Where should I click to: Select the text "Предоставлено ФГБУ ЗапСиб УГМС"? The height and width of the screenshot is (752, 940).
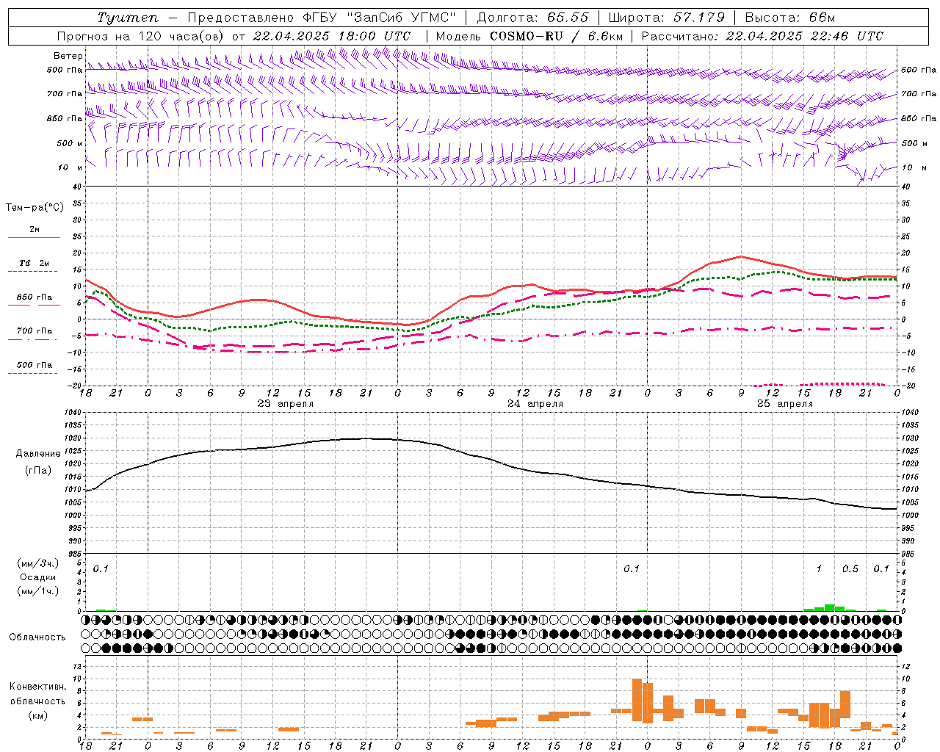pos(322,18)
